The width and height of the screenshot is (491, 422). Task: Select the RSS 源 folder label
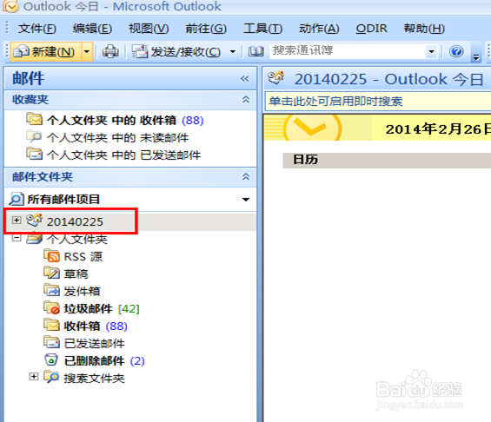83,256
